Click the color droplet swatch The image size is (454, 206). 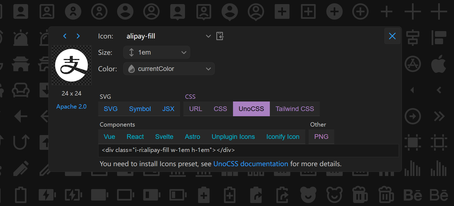point(132,69)
